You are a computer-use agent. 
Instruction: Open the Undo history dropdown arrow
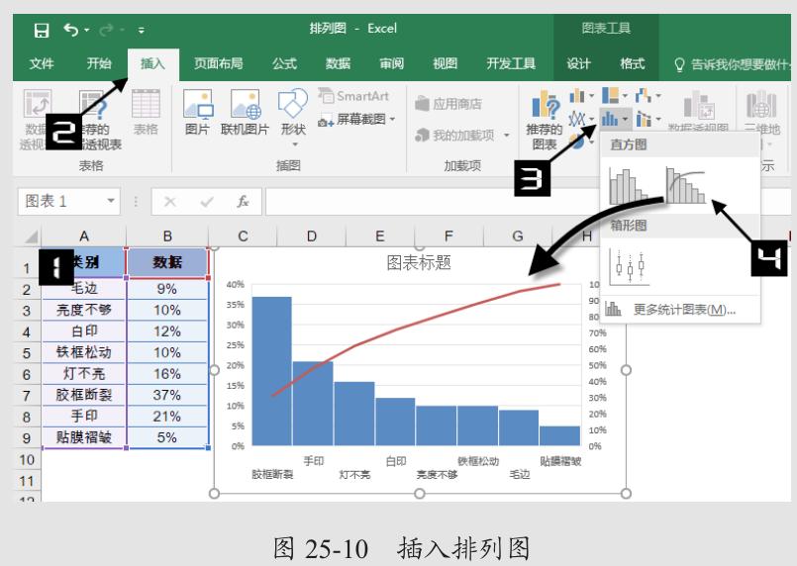click(x=87, y=31)
